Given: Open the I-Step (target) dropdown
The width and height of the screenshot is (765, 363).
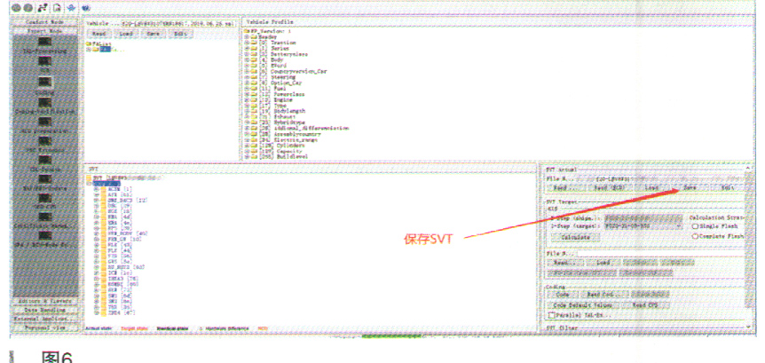Looking at the screenshot, I should [x=644, y=226].
